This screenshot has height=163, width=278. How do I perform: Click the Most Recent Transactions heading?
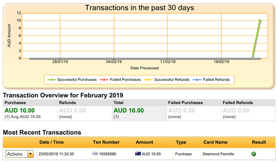(x=42, y=132)
